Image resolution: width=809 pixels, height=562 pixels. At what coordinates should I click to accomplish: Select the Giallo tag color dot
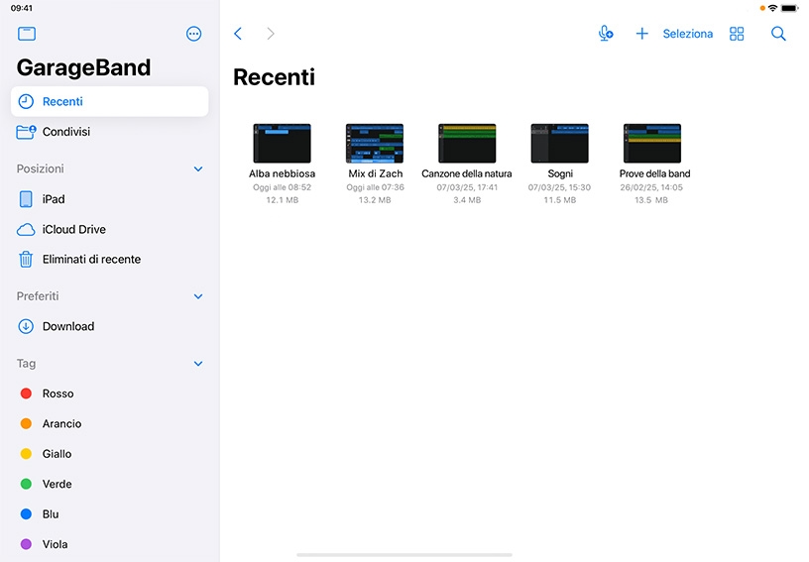26,454
